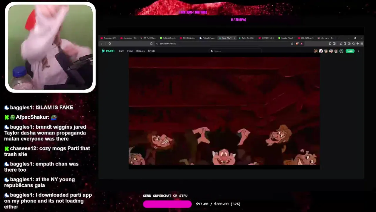This screenshot has height=212, width=376.
Task: Click the Parti logo
Action: (x=108, y=51)
